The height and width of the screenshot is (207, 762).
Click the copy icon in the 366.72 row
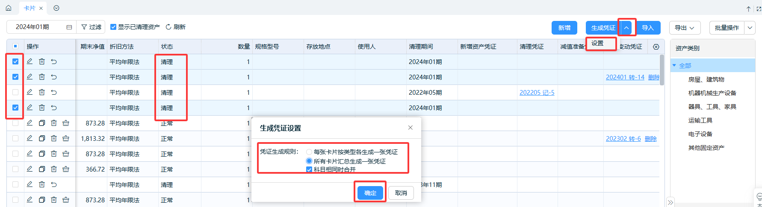tap(42, 169)
